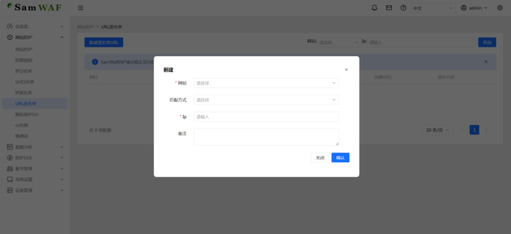
Task: Click the 关闭 button in the dialog
Action: tap(320, 158)
